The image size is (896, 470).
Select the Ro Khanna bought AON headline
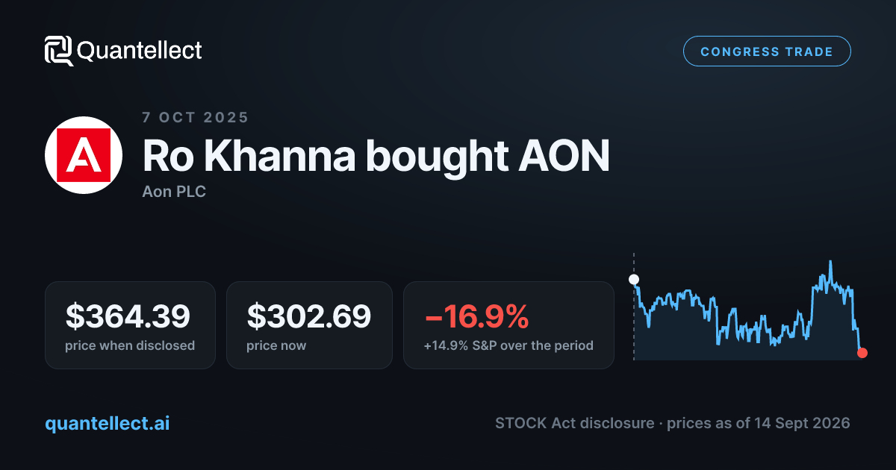pyautogui.click(x=376, y=156)
